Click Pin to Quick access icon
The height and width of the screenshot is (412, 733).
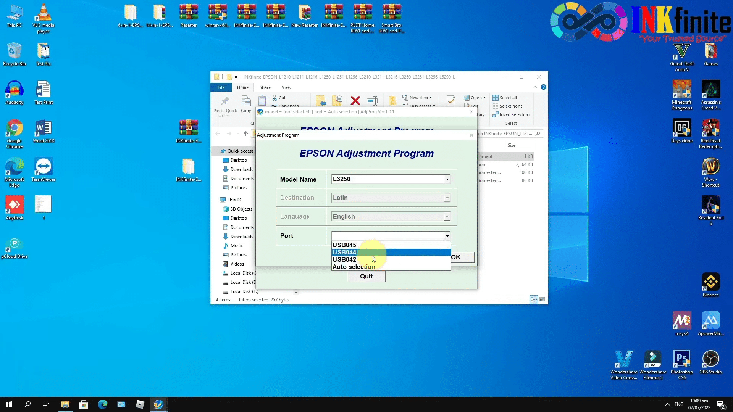point(225,106)
